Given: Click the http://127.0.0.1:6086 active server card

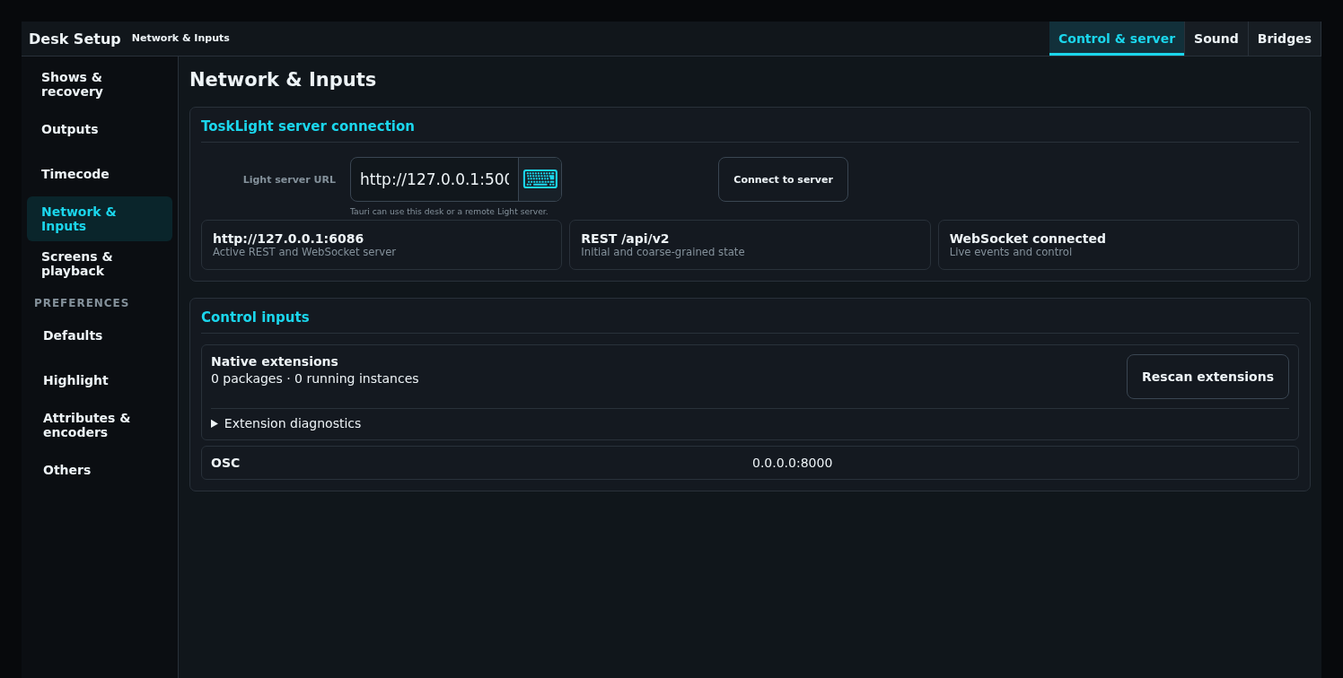Looking at the screenshot, I should (x=382, y=245).
